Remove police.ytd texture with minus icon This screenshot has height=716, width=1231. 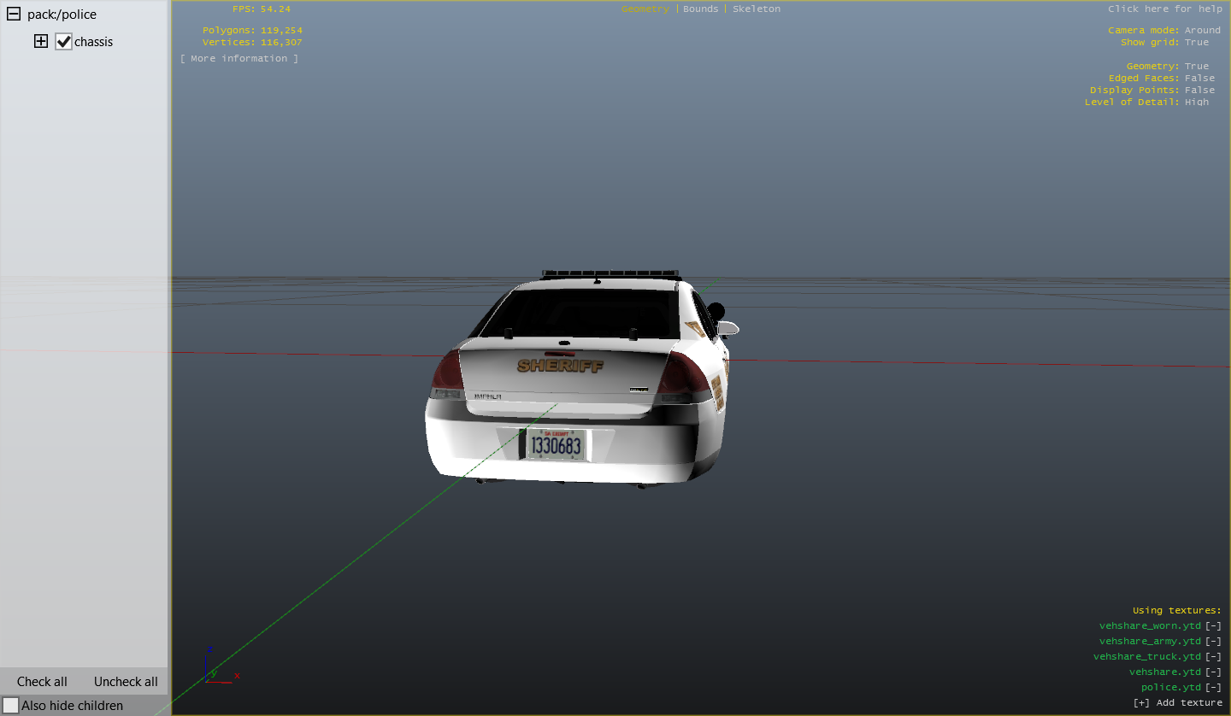(1213, 687)
